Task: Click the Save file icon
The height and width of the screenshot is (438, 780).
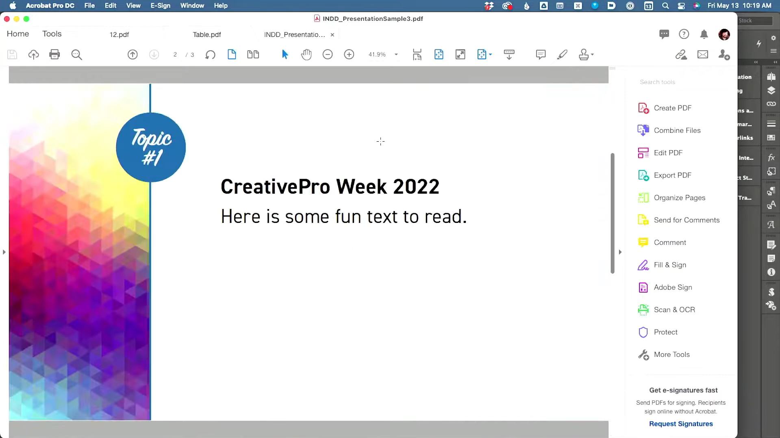Action: [12, 54]
